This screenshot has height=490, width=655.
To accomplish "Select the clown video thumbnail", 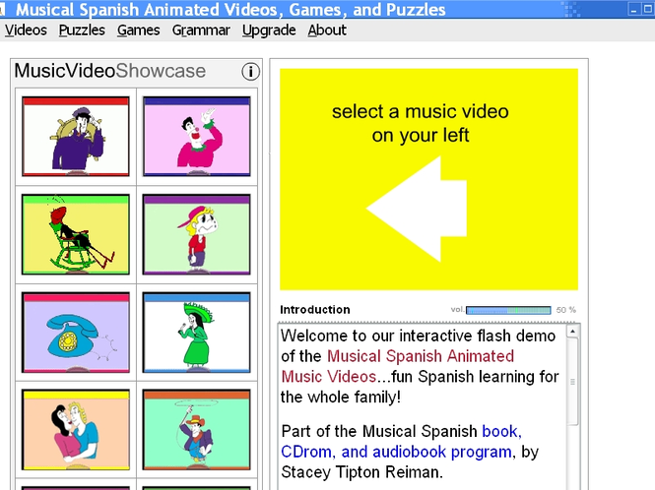I will pyautogui.click(x=197, y=137).
